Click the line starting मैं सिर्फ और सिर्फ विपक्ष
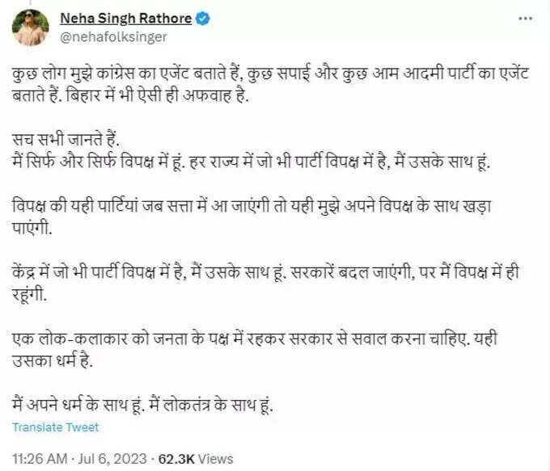 pos(251,162)
